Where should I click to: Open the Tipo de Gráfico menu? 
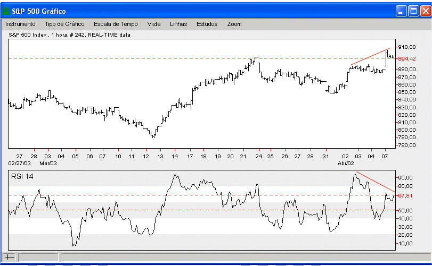65,24
